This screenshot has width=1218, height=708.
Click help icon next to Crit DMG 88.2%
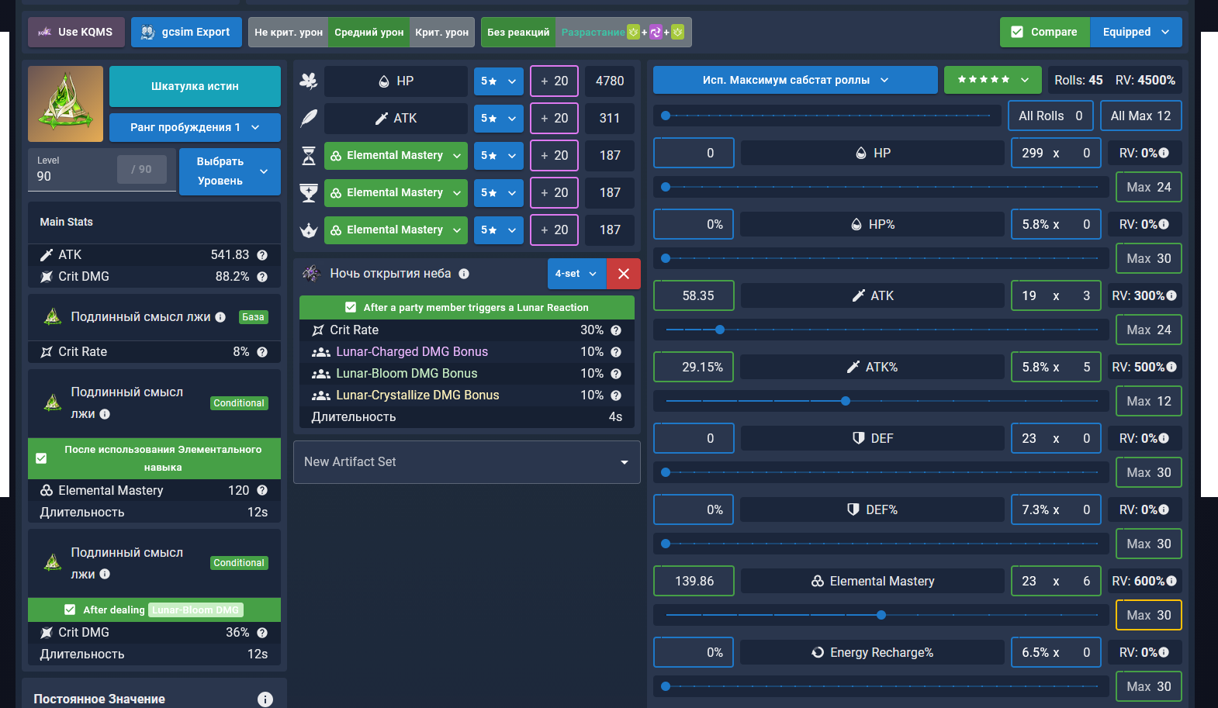[262, 277]
